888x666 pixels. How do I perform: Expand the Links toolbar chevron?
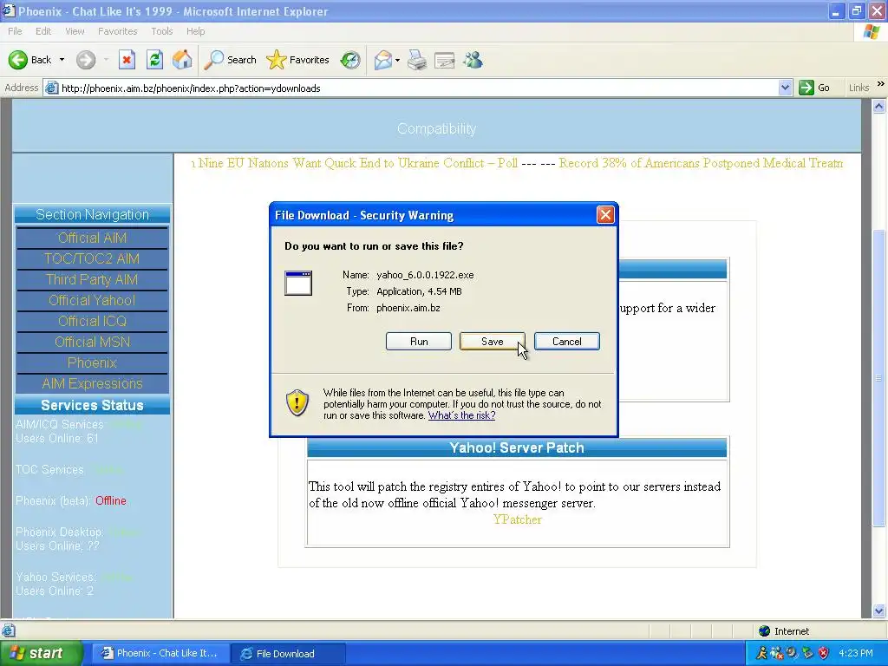click(881, 84)
